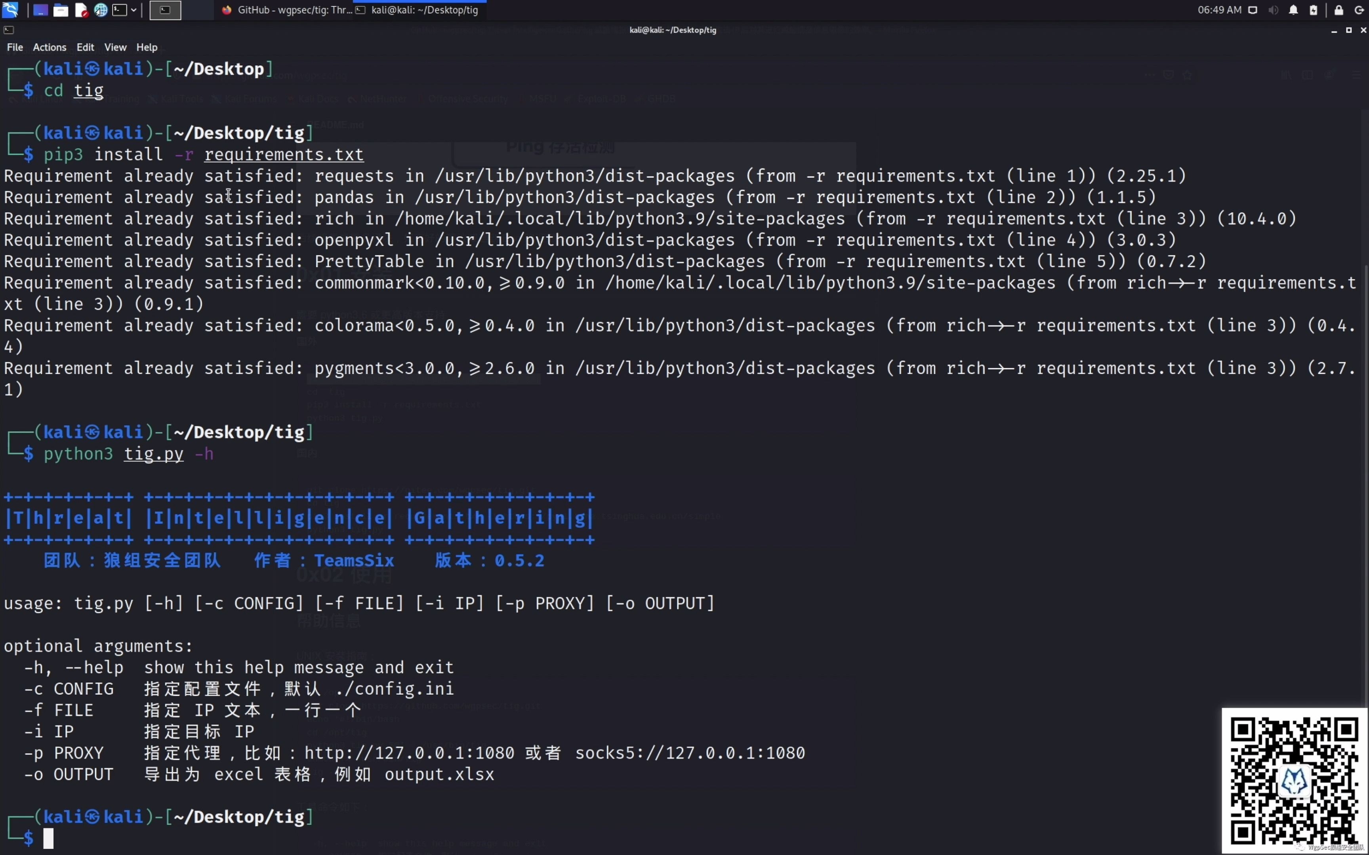Open the web browser globe launcher

click(101, 9)
